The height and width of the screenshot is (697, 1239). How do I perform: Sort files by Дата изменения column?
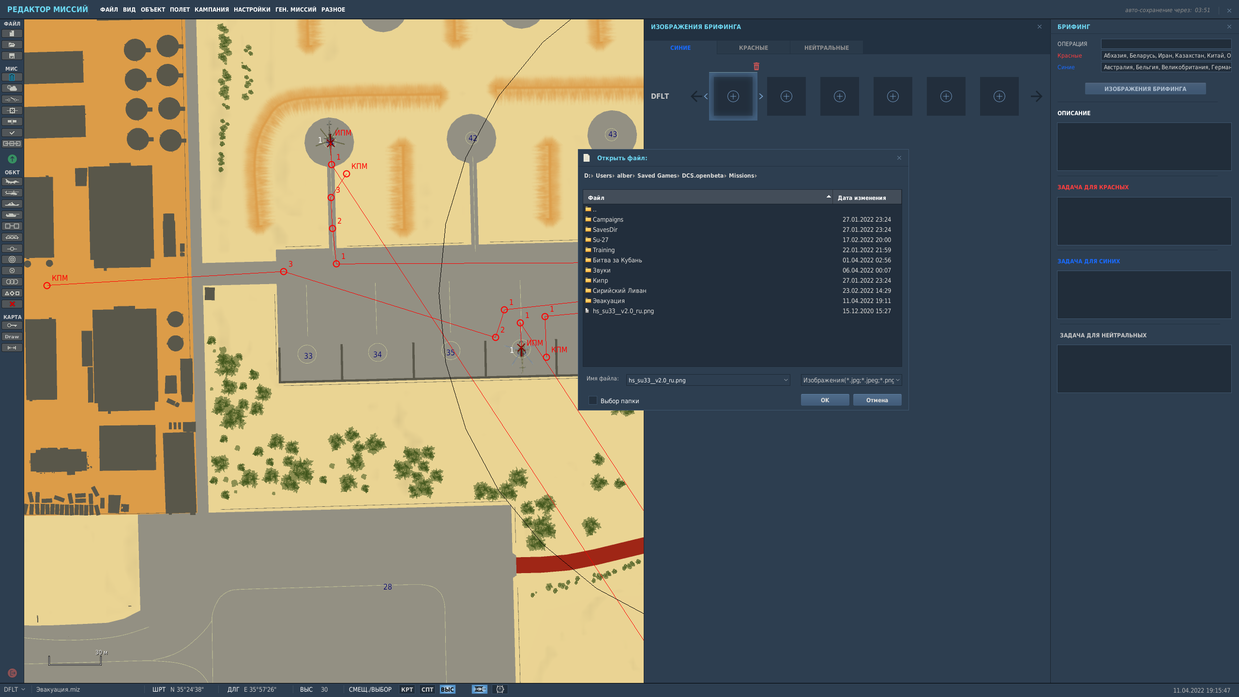coord(867,197)
